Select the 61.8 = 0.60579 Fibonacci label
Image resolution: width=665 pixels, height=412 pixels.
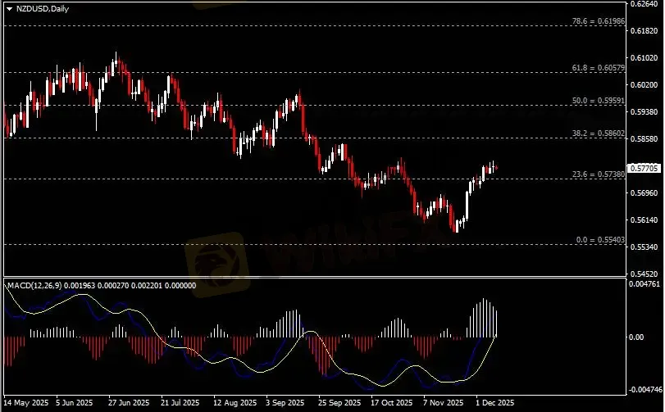598,68
